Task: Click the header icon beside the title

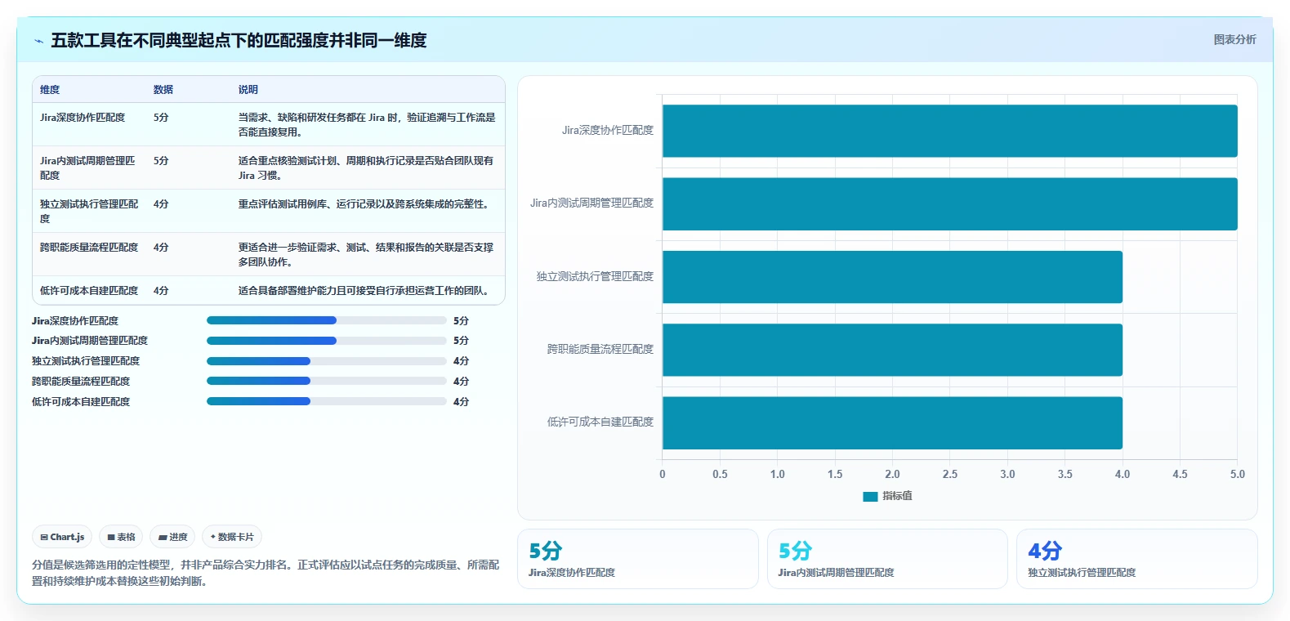Action: (x=38, y=41)
